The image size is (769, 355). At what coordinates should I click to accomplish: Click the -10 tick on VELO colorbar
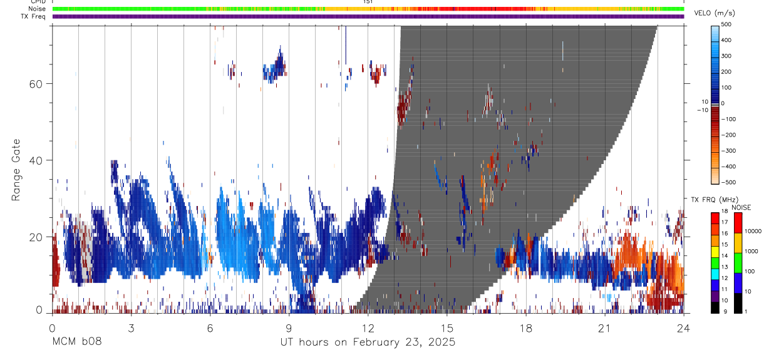[x=703, y=109]
